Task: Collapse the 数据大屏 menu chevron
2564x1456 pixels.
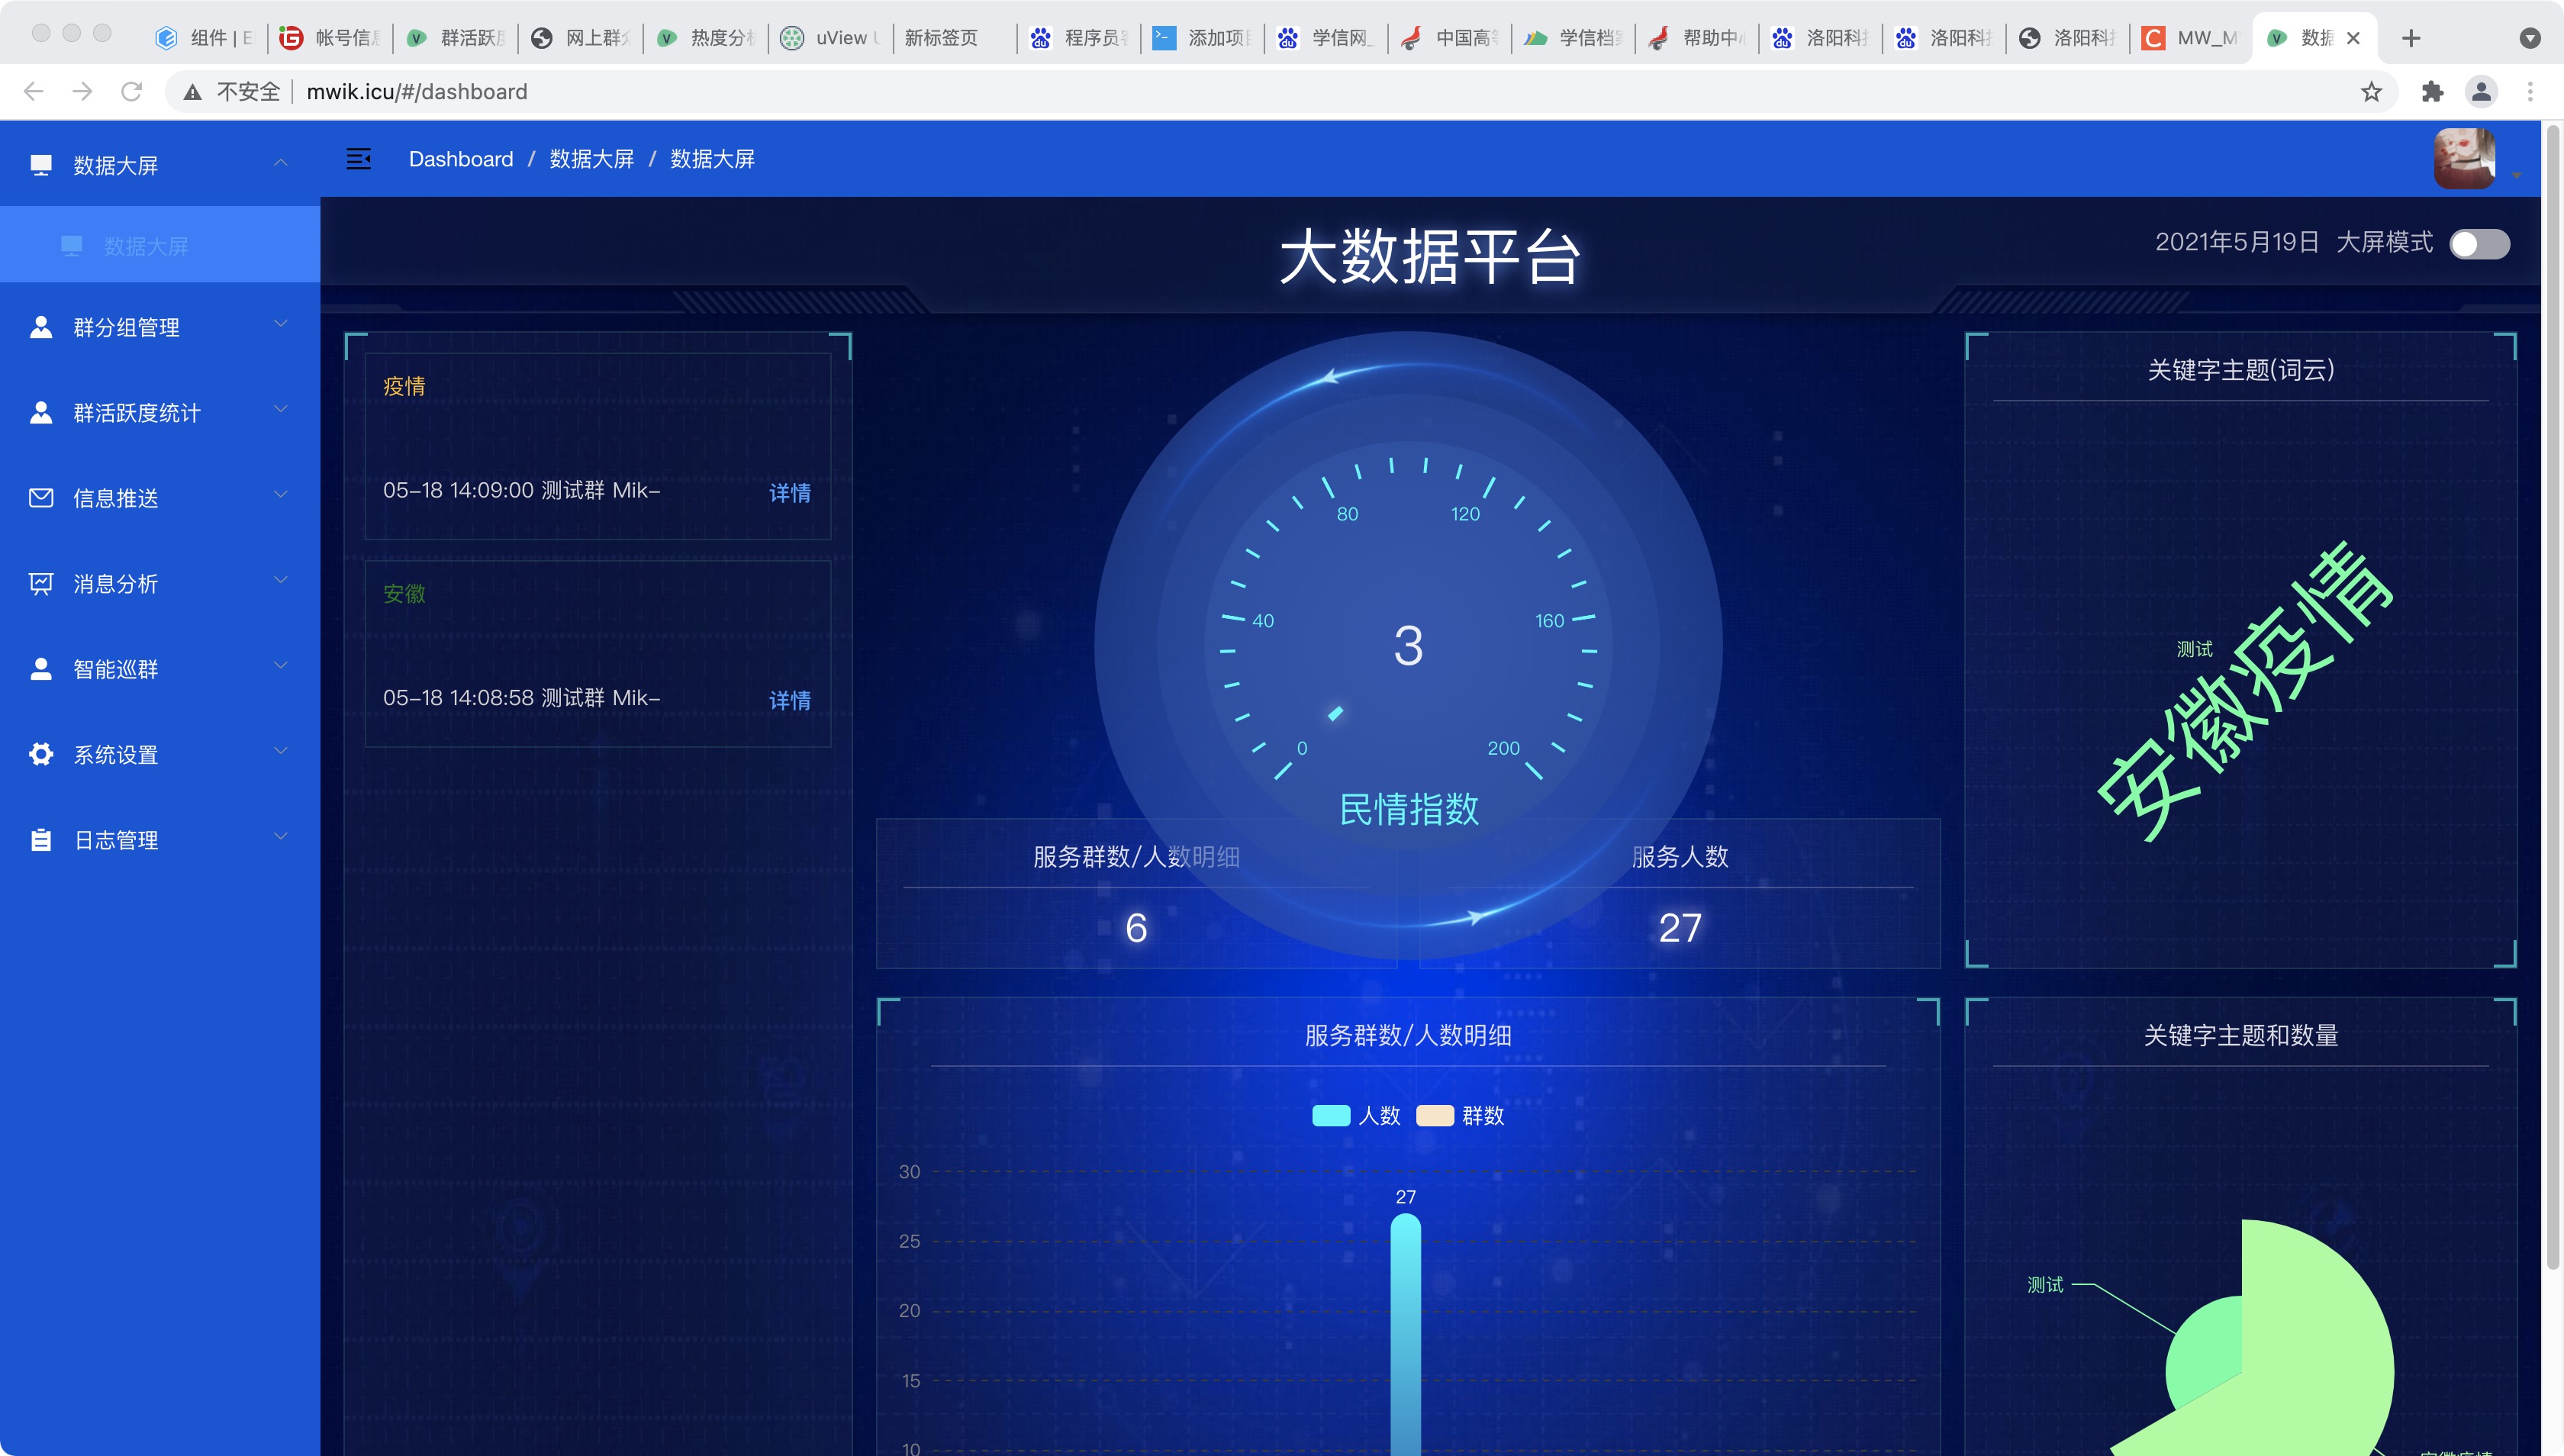Action: (281, 163)
